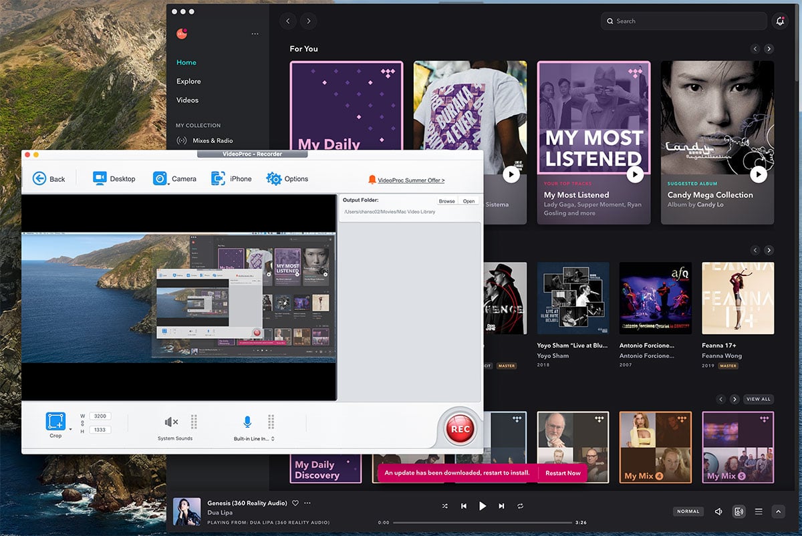The image size is (802, 536).
Task: Click the crop width field showing 3200
Action: tap(100, 416)
